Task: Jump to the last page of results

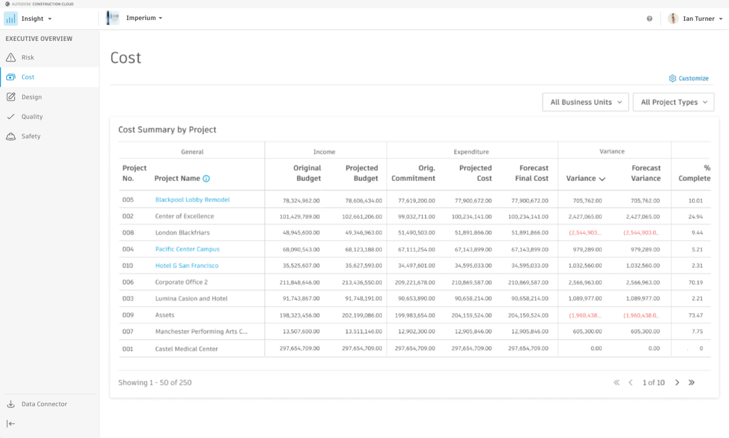Action: 692,382
